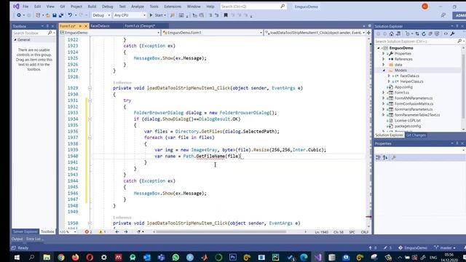
Task: Click the Save All icon in the toolbar
Action: tap(61, 15)
